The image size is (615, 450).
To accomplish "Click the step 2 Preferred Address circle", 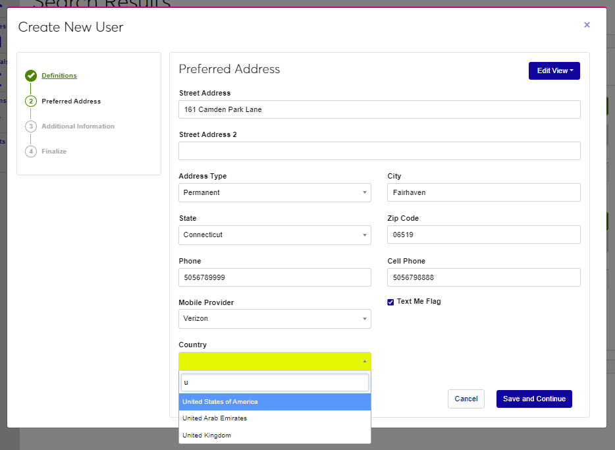I will 31,101.
